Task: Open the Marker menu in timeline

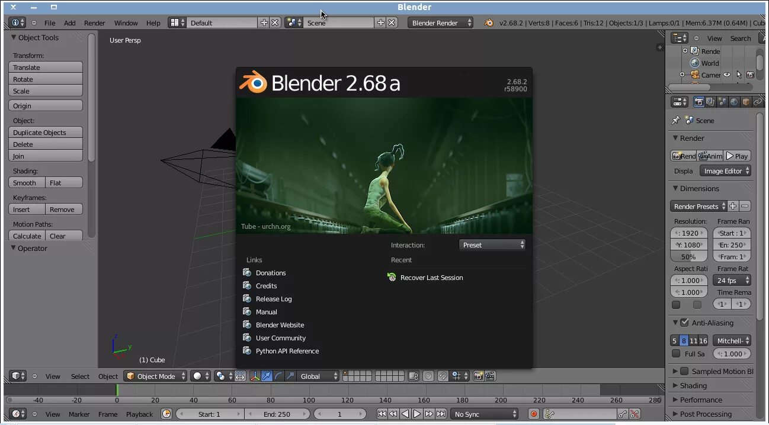Action: [79, 414]
